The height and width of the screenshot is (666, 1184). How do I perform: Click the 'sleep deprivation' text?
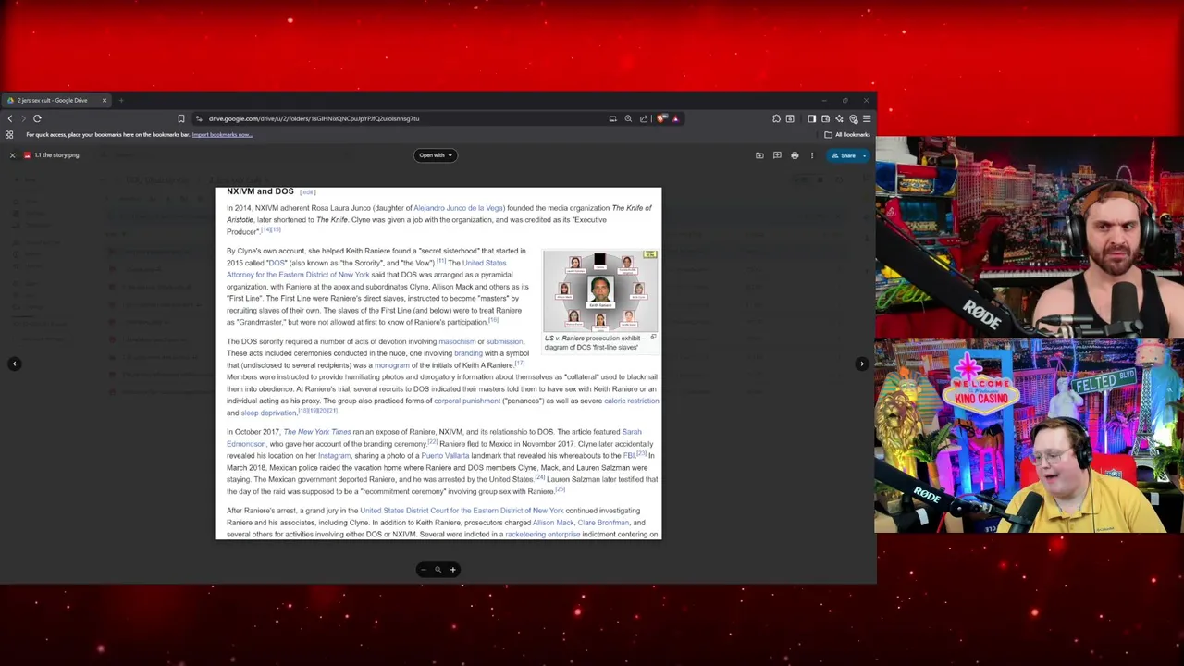pyautogui.click(x=268, y=413)
